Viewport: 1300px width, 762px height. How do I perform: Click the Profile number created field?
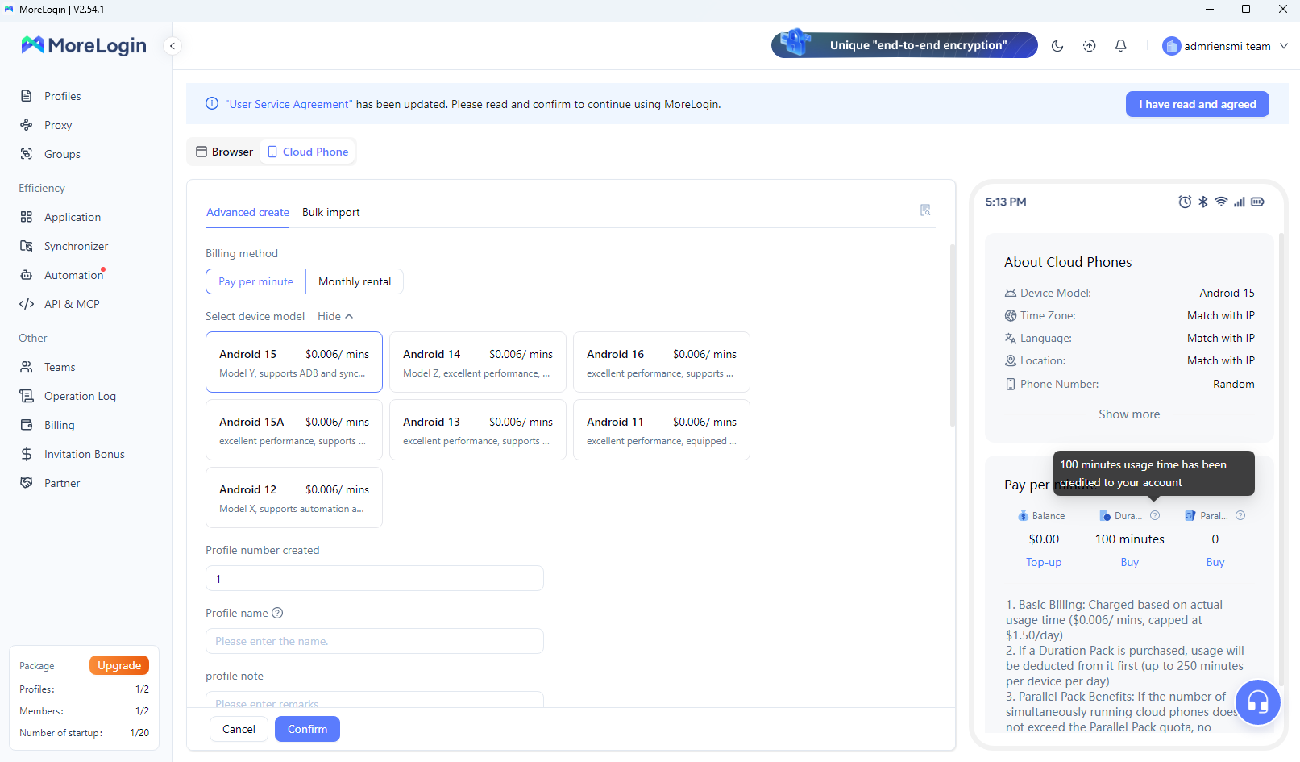[375, 578]
